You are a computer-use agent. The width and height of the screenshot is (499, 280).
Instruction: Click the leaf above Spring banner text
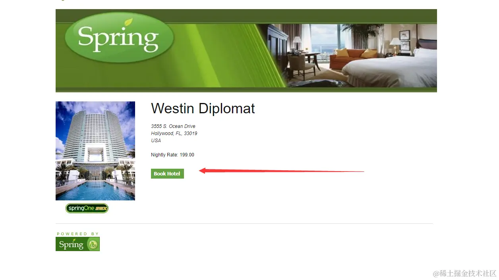(x=128, y=22)
